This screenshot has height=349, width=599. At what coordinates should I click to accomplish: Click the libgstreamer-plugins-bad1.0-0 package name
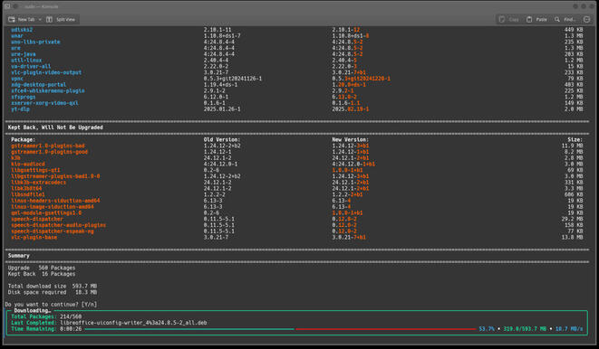[x=55, y=176]
